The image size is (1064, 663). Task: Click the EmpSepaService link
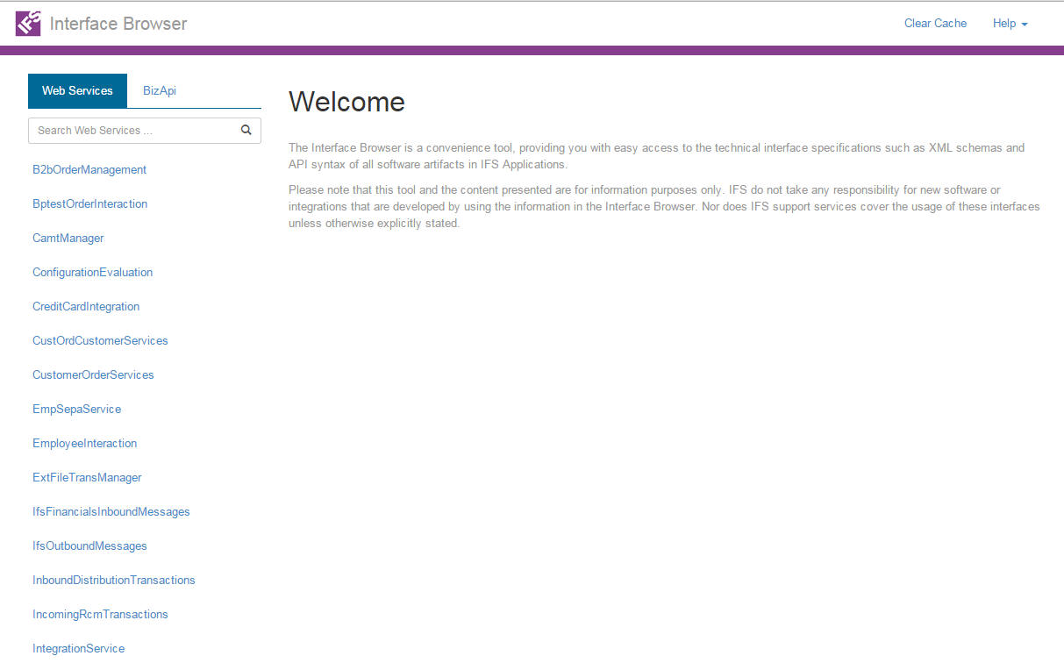(x=75, y=409)
